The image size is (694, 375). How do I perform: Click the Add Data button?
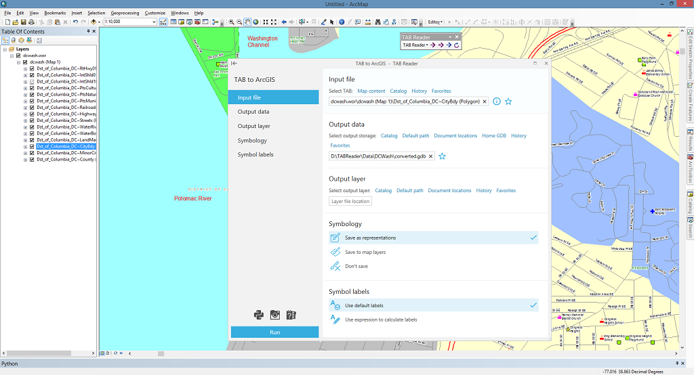click(x=94, y=22)
